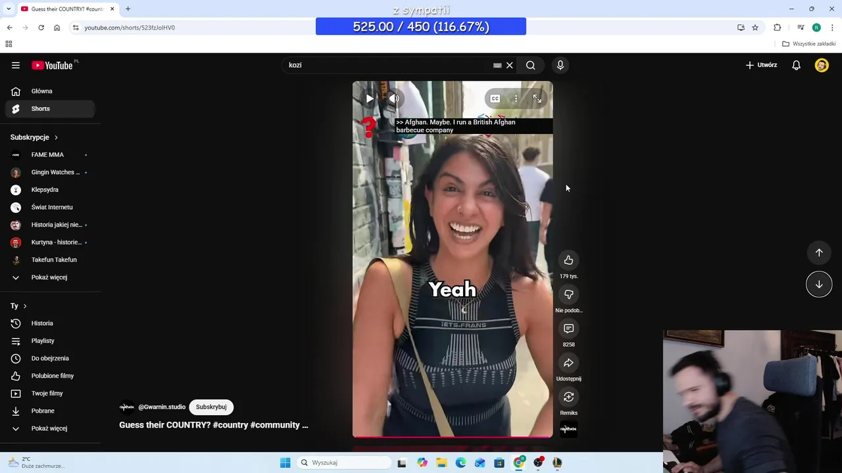This screenshot has width=842, height=473.
Task: Go to the next Short with down arrow
Action: pos(819,284)
